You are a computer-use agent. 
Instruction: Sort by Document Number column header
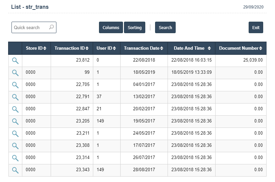(x=240, y=48)
